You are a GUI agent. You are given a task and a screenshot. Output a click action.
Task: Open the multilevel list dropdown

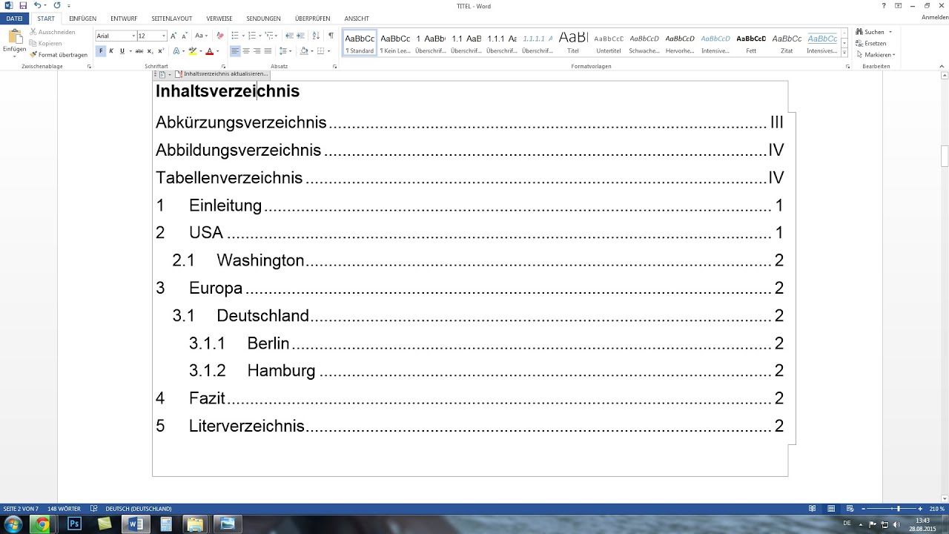point(277,36)
